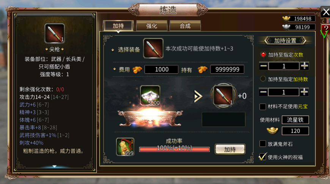The width and height of the screenshot is (330, 184).
Task: Open the red question mark help icon
Action: pyautogui.click(x=326, y=29)
